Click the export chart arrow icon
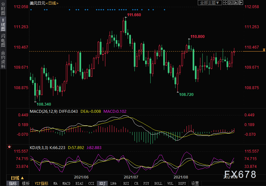Image resolution: width=266 pixels, height=186 pixels. tap(241, 3)
